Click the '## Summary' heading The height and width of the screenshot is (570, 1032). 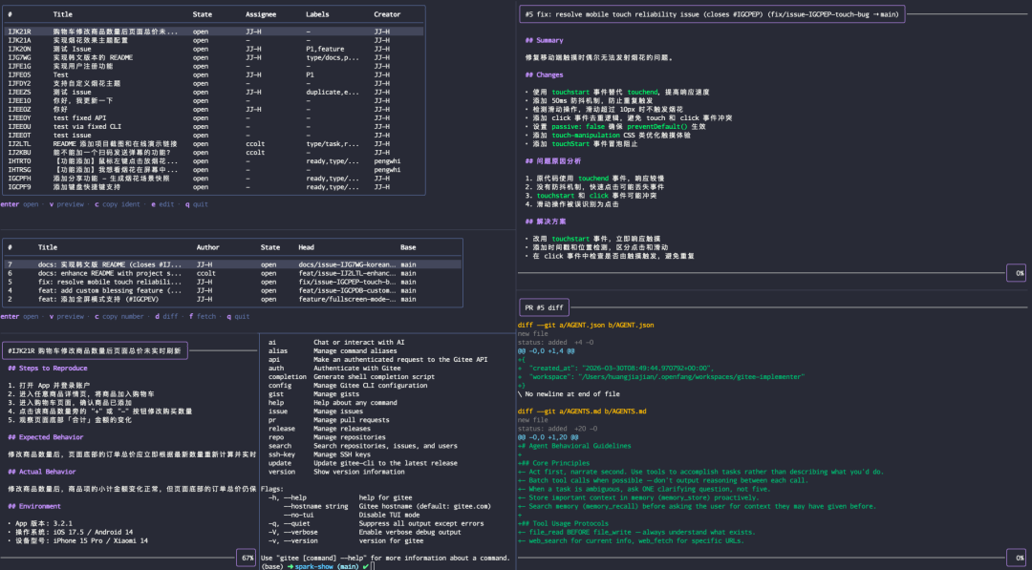545,40
